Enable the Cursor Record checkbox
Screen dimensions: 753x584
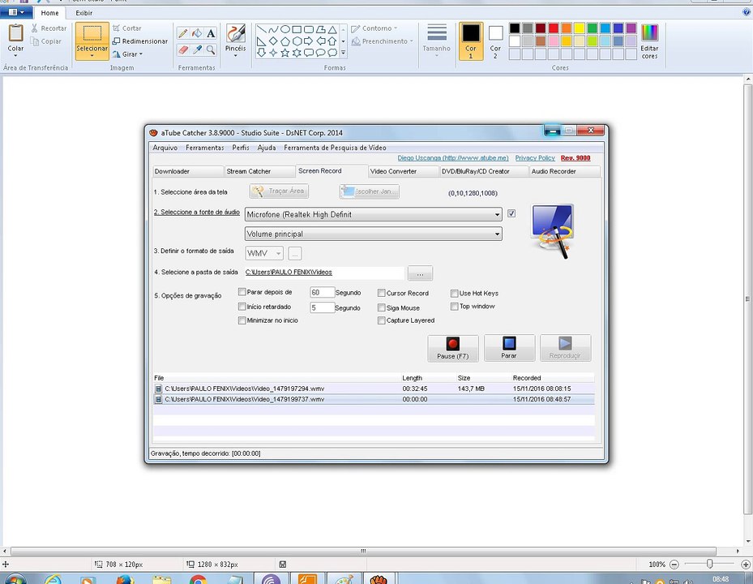[381, 293]
